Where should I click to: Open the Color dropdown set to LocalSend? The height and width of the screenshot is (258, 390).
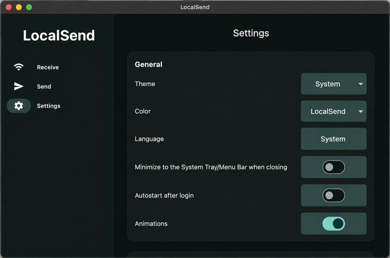coord(334,111)
